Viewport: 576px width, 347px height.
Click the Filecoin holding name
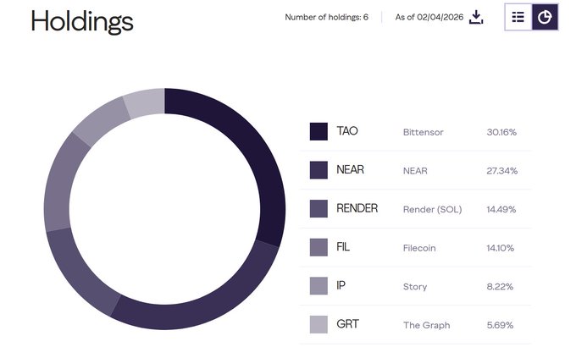pos(421,248)
